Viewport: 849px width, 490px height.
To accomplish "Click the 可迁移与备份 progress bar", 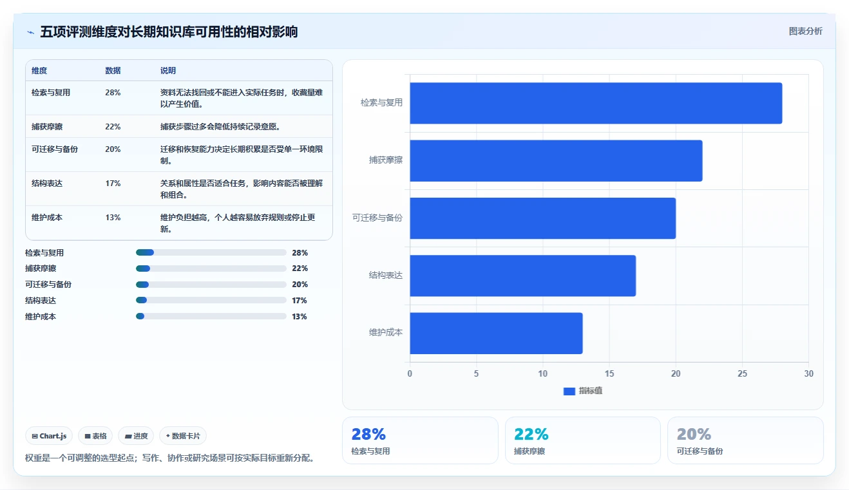I will pos(211,285).
